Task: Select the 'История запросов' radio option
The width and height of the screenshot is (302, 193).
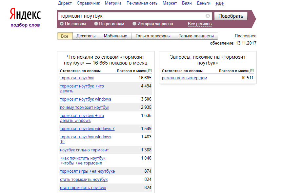Action: 134,24
